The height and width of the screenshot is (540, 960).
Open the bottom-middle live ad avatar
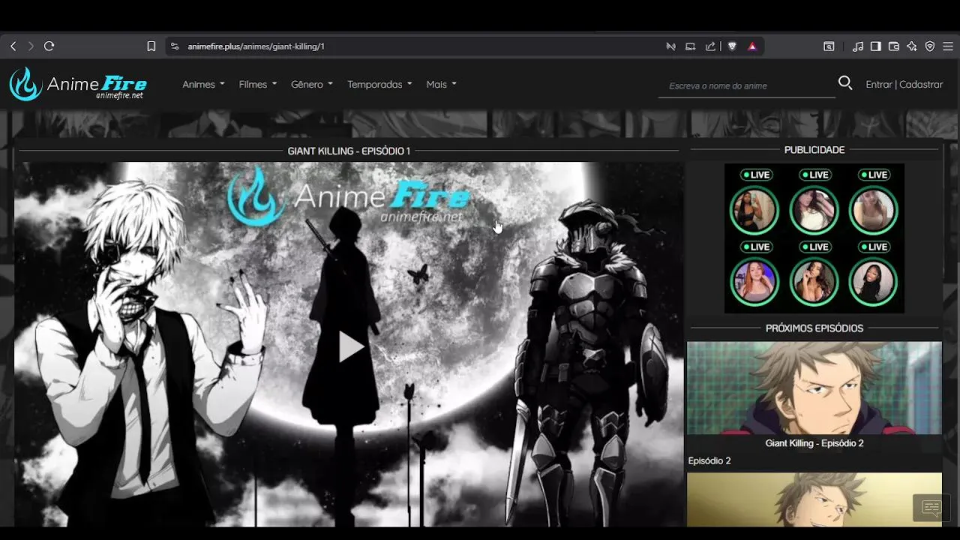814,282
